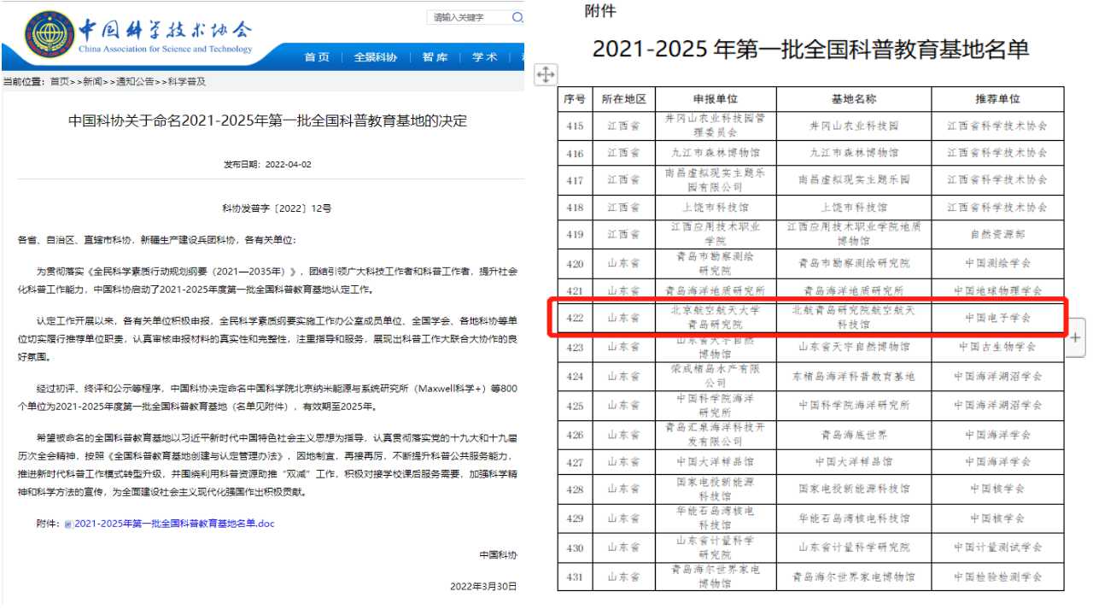Click the 中国电子学会 cell
Screen dimensions: 1093x615
[997, 318]
